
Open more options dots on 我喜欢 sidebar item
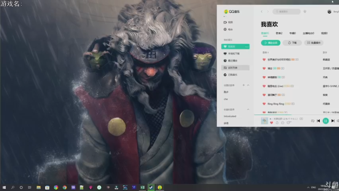click(x=247, y=47)
